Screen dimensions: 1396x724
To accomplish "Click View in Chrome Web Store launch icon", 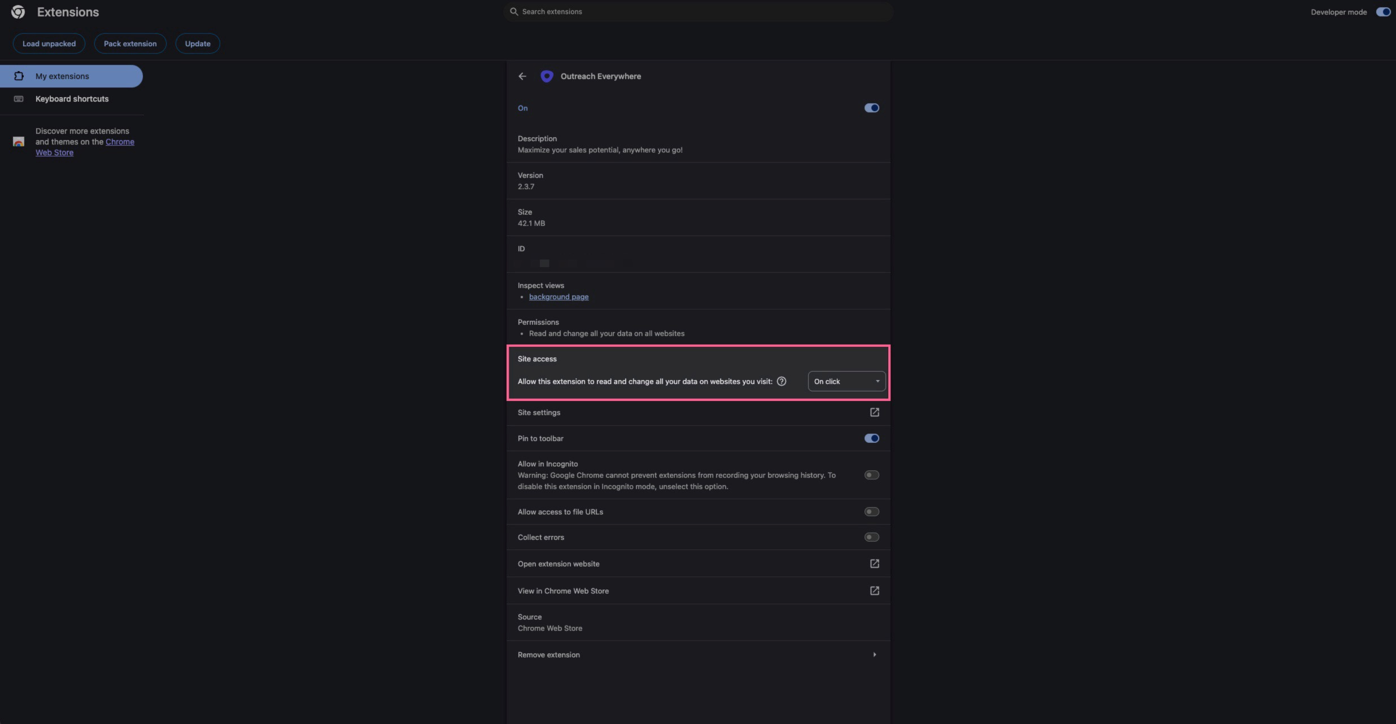I will coord(874,591).
